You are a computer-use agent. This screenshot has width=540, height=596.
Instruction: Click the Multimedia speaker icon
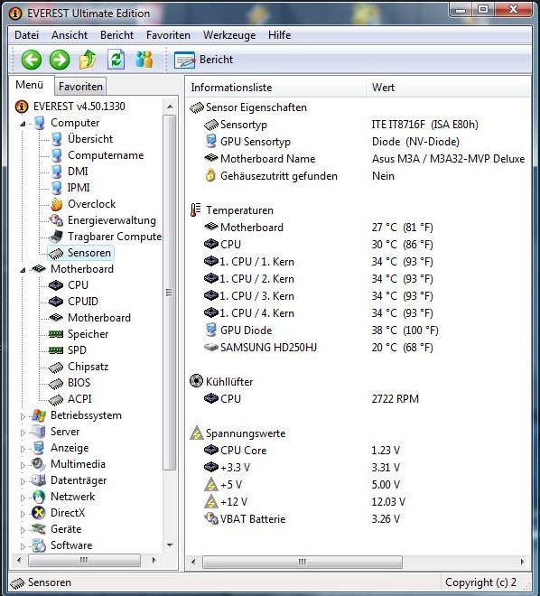[39, 464]
